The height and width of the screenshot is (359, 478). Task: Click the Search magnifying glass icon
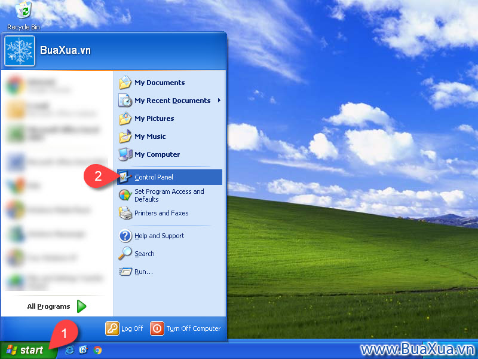click(x=125, y=254)
